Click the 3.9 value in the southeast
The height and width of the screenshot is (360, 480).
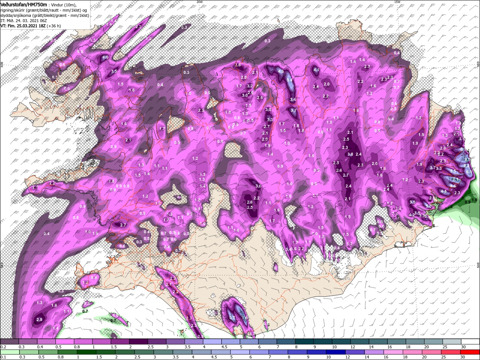tap(412, 202)
